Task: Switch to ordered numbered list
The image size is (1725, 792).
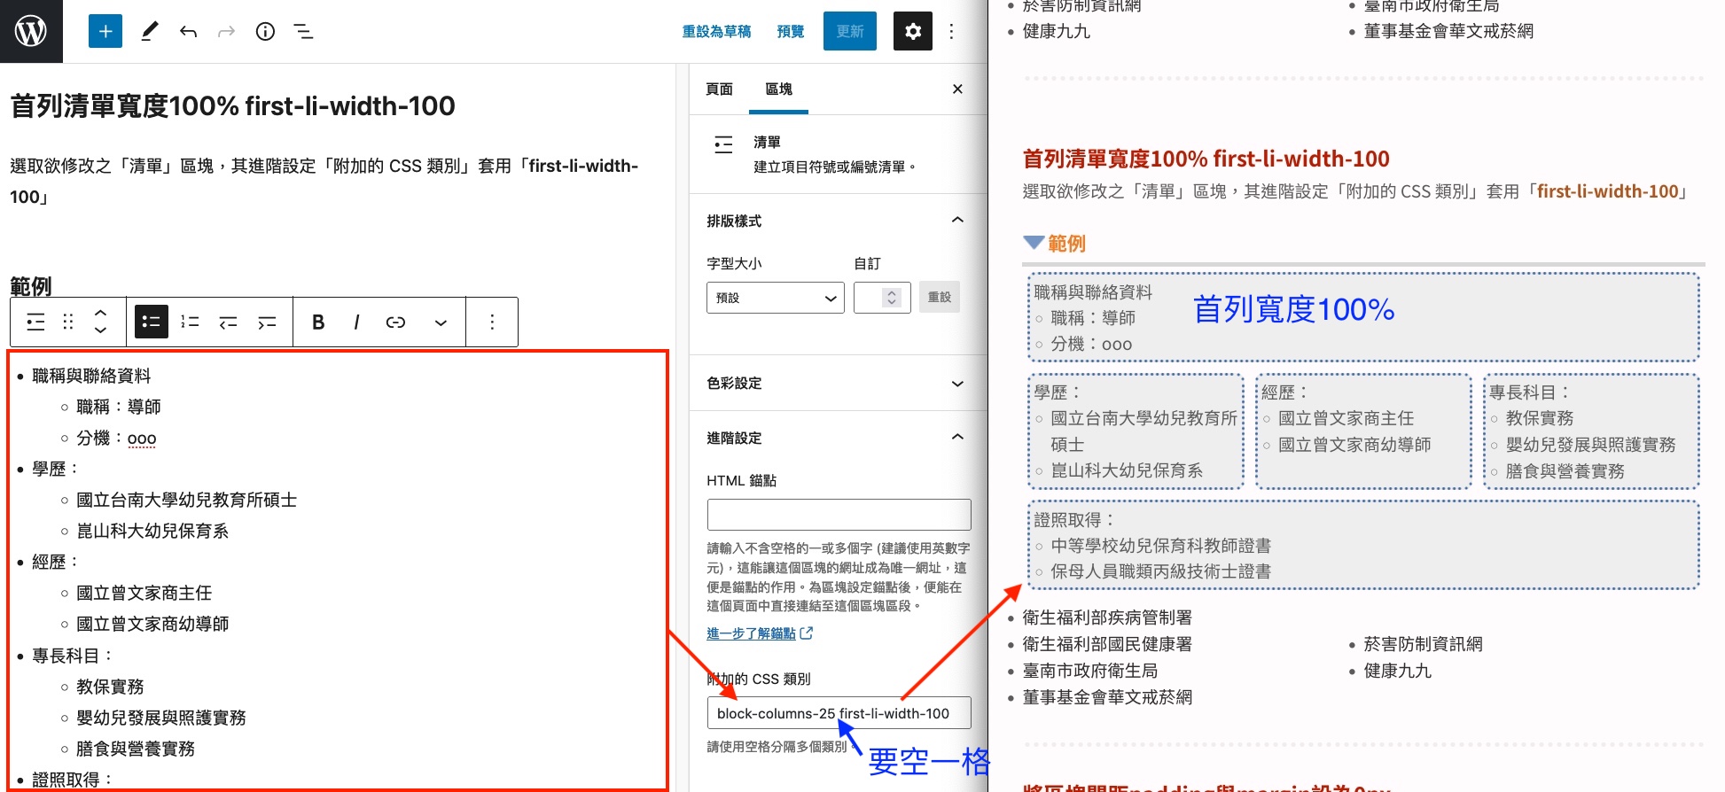Action: (x=190, y=322)
